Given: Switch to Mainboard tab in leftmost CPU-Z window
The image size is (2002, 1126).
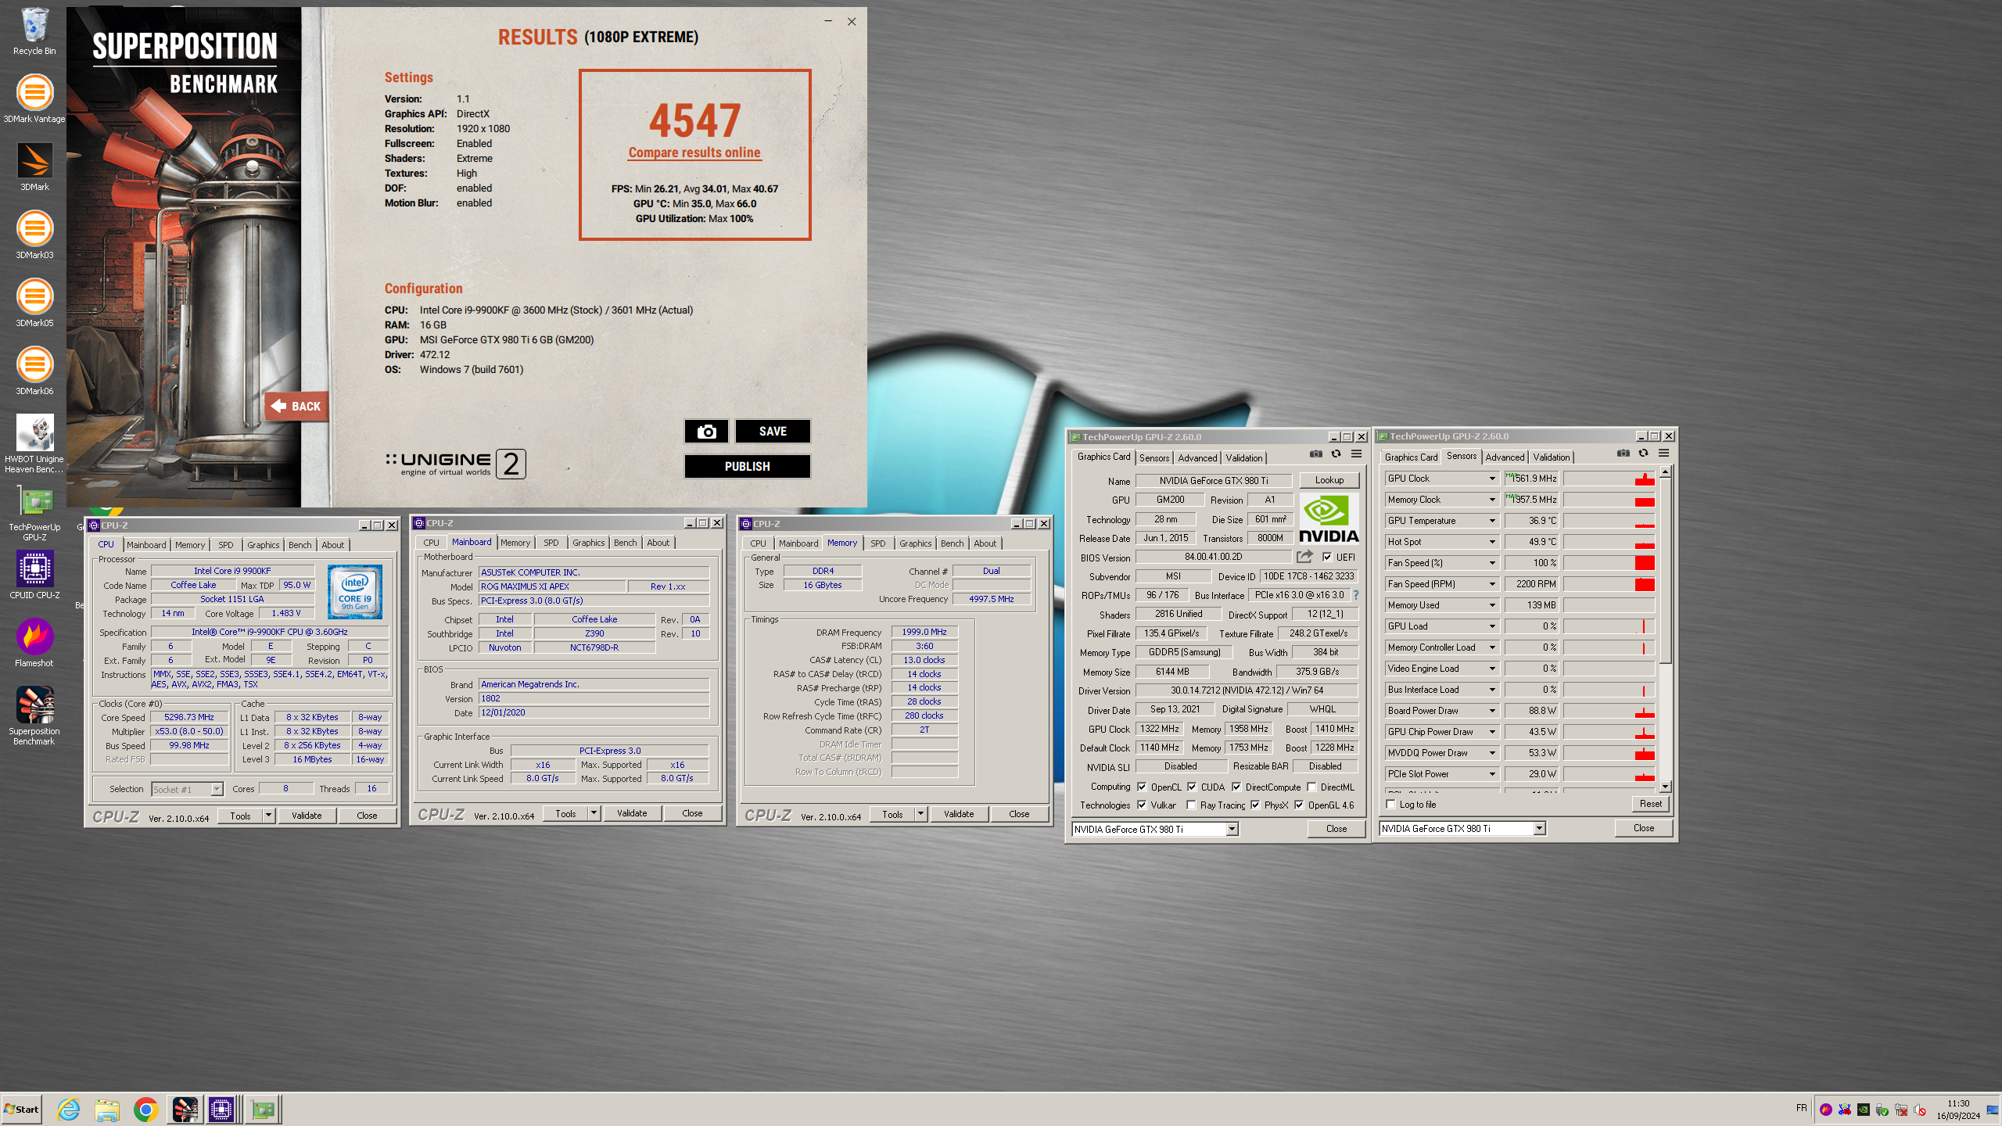Looking at the screenshot, I should coord(146,545).
